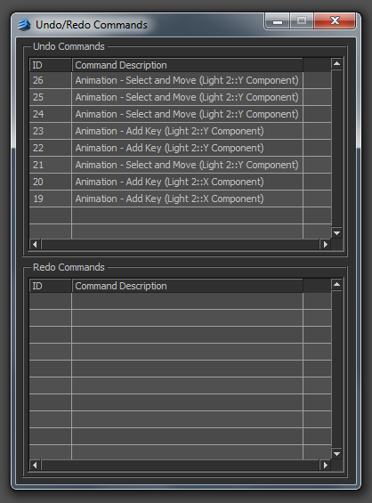Click Redo list Command Description column header
372x503 pixels.
[x=187, y=286]
